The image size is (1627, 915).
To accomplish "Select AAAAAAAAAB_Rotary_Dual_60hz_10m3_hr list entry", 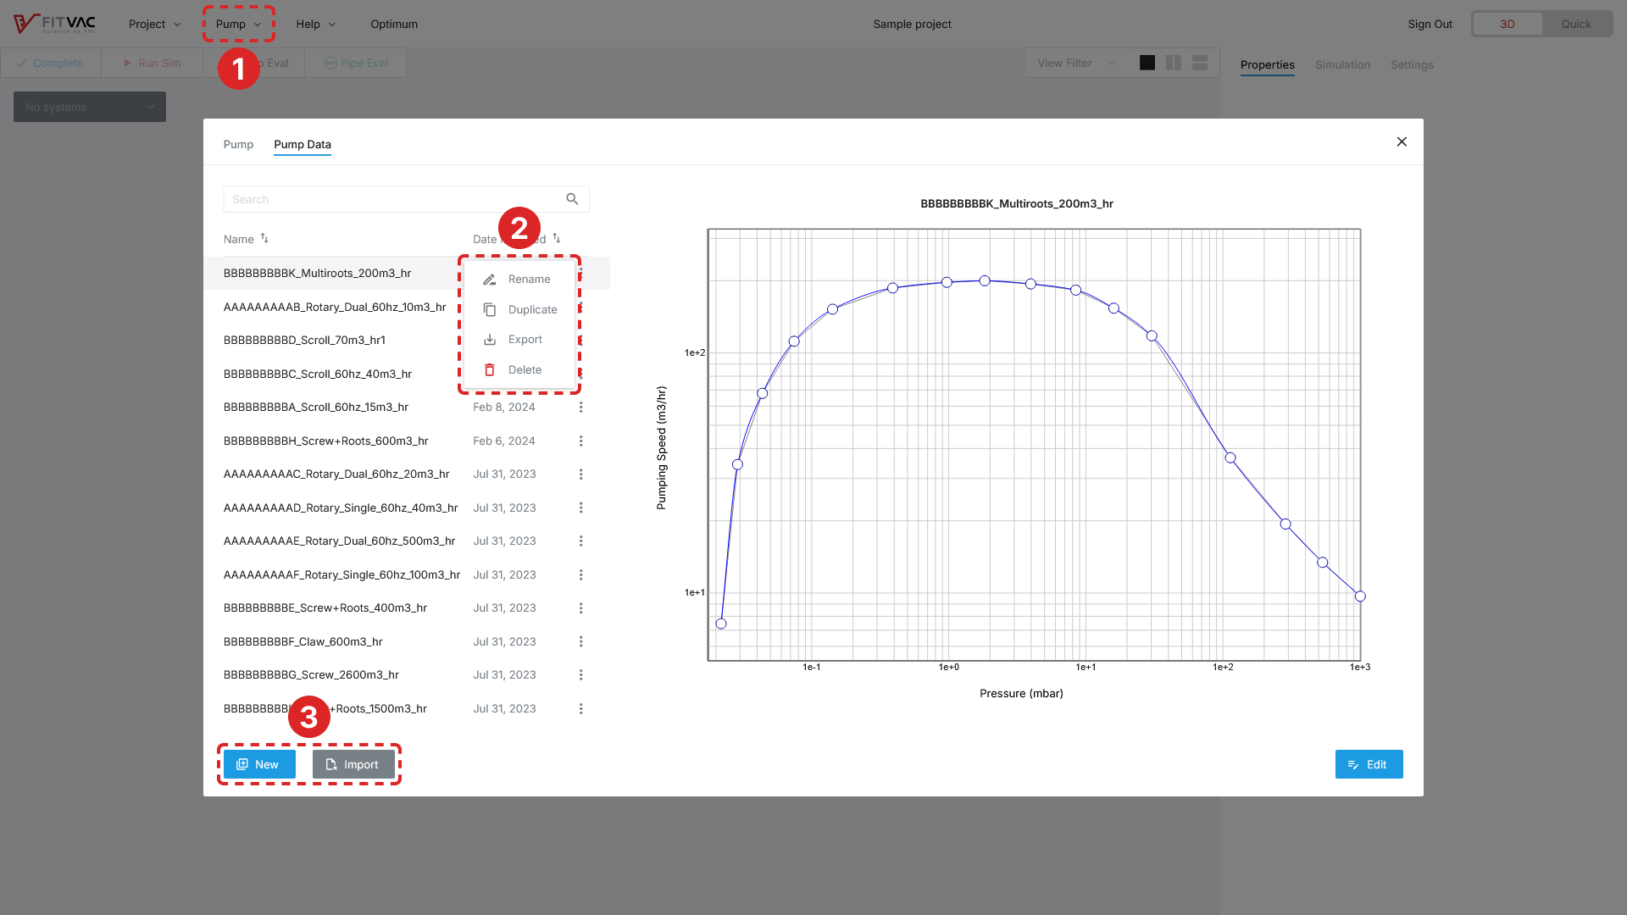I will click(x=335, y=308).
